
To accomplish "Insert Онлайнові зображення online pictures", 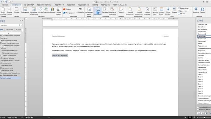I will coord(34,11).
